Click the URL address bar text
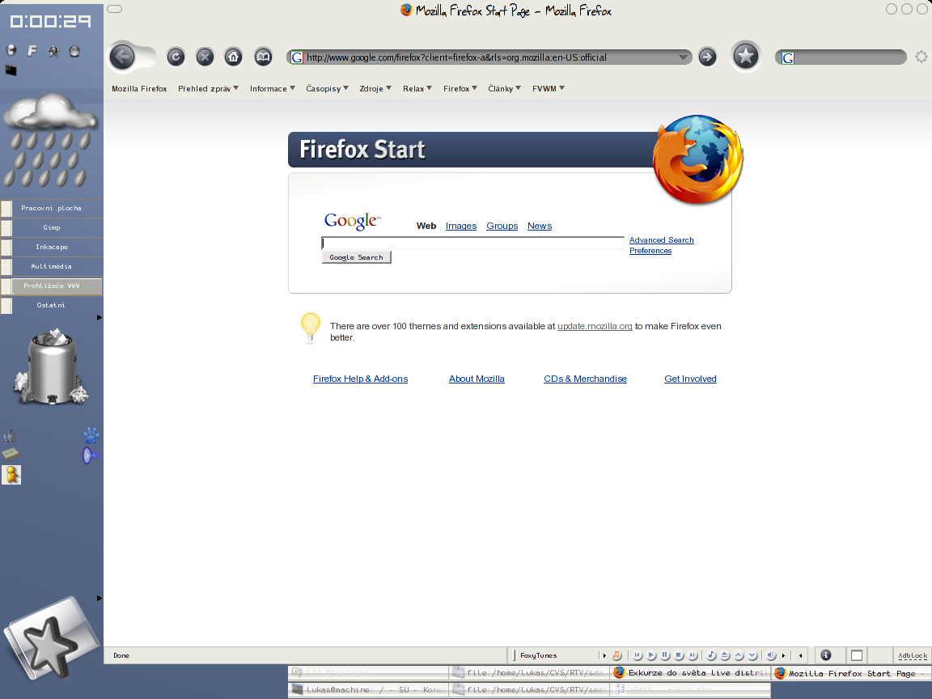 [x=456, y=57]
